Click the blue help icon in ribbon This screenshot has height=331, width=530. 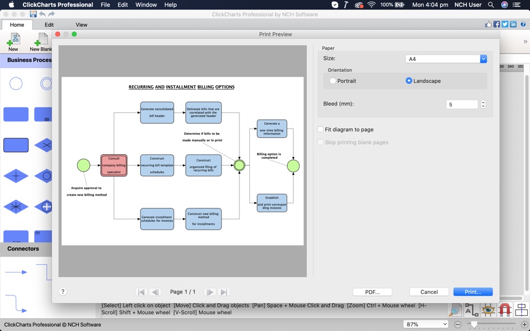click(523, 25)
